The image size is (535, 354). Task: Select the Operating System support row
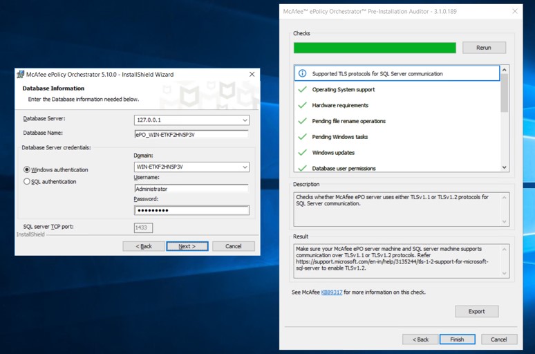click(397, 89)
